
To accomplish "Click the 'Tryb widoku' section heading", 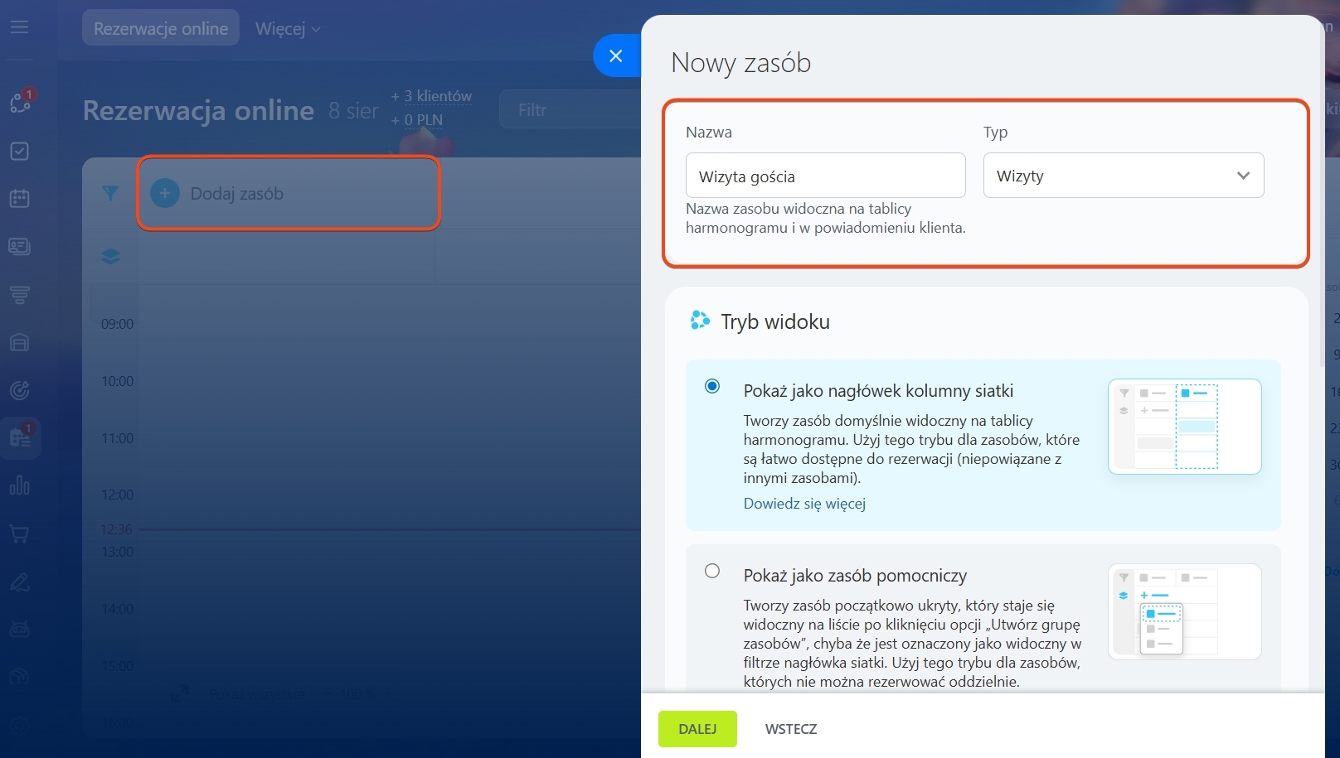I will (775, 321).
